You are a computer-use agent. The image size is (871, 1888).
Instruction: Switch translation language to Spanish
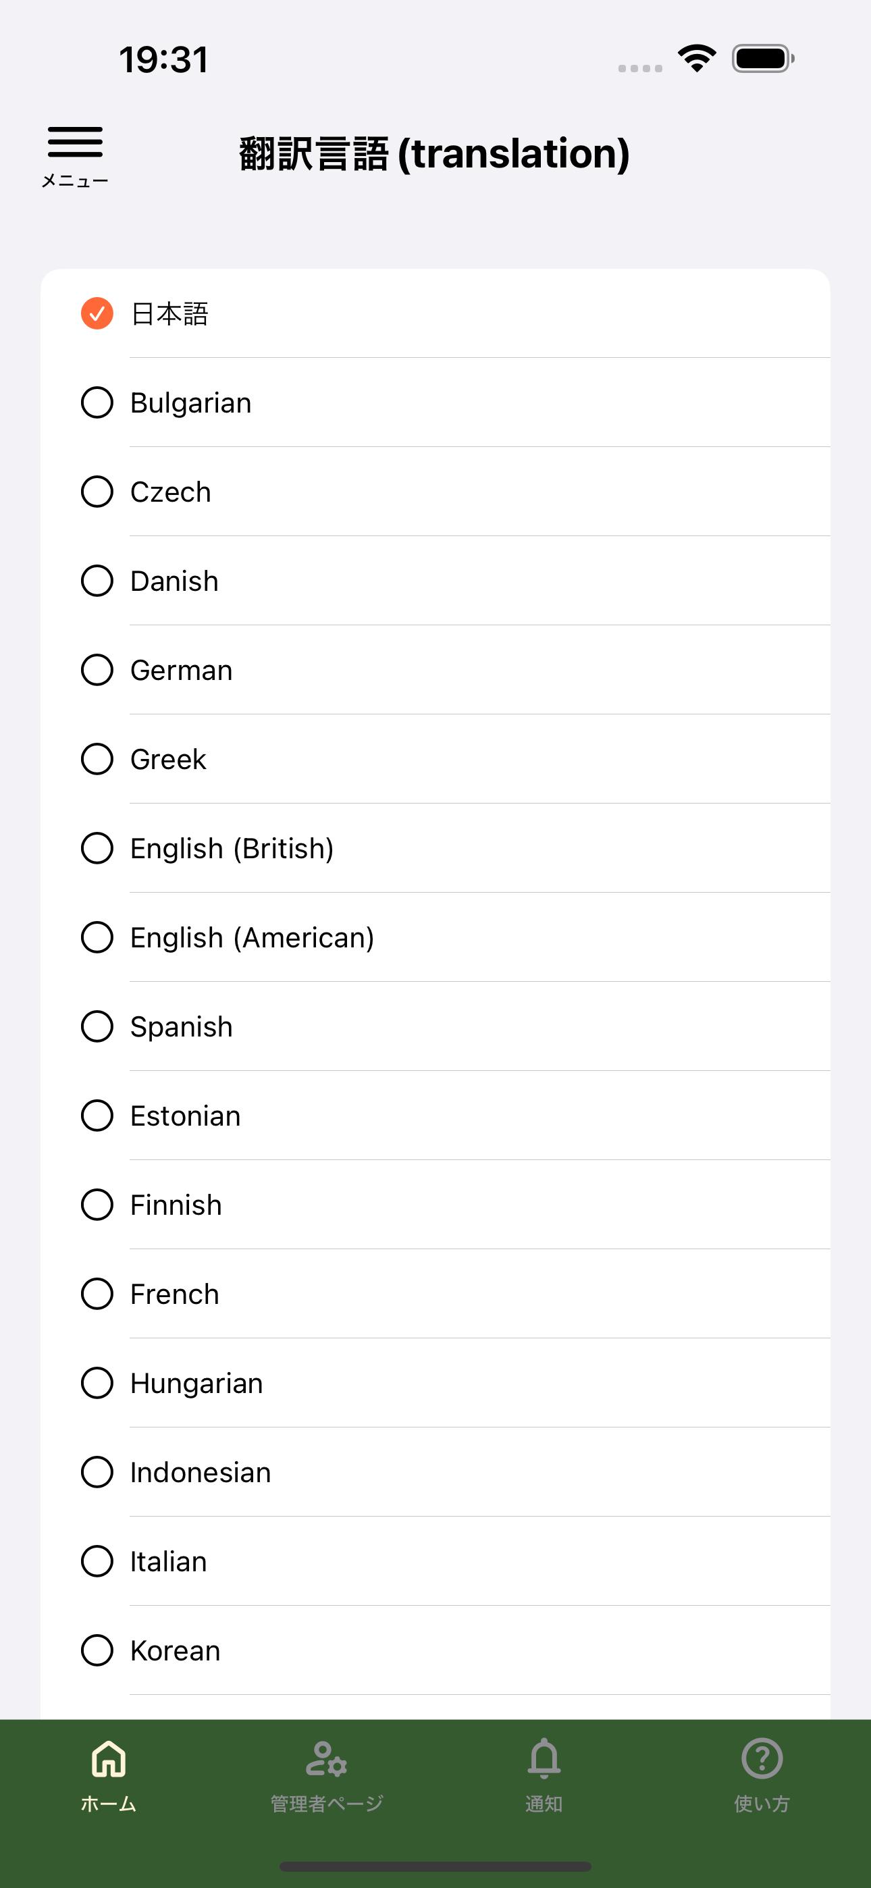click(181, 1027)
